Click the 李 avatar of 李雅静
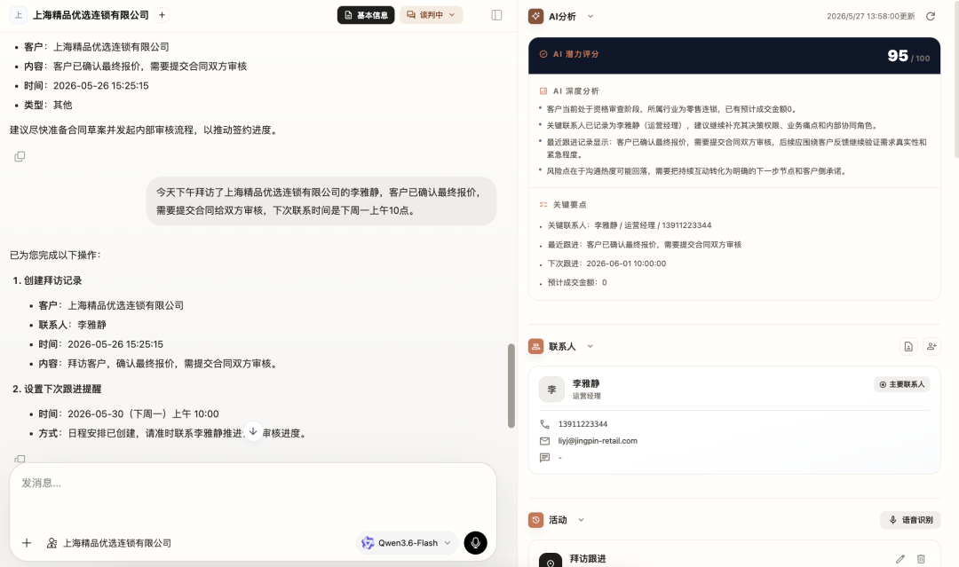The height and width of the screenshot is (567, 959). tap(551, 390)
